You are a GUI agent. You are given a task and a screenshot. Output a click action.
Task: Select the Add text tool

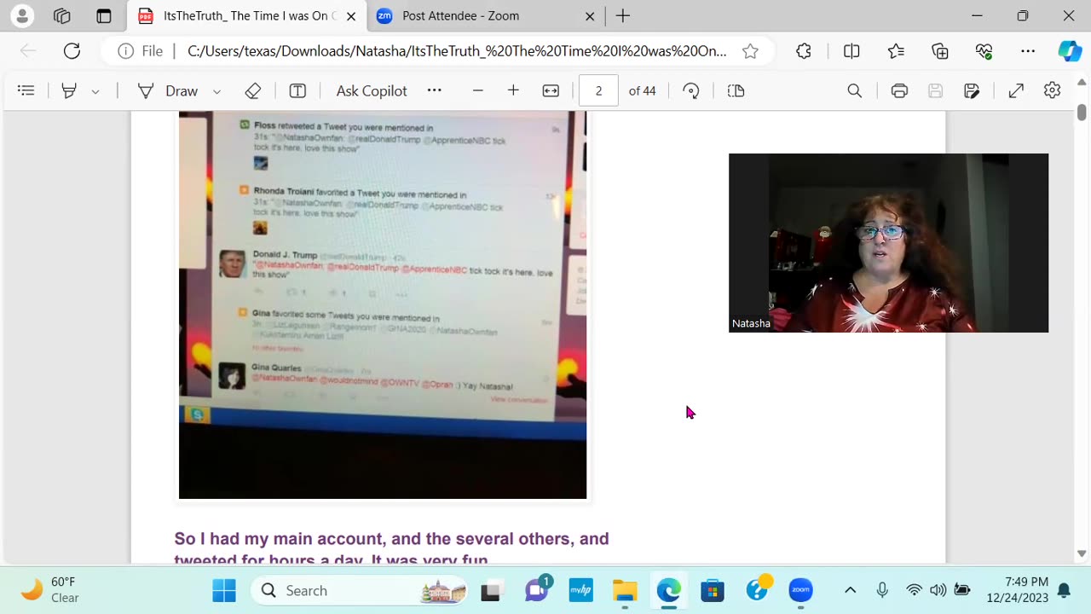point(297,90)
